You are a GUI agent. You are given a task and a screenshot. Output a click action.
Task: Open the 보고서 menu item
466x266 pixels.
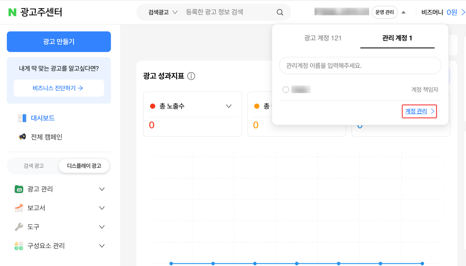(x=36, y=208)
